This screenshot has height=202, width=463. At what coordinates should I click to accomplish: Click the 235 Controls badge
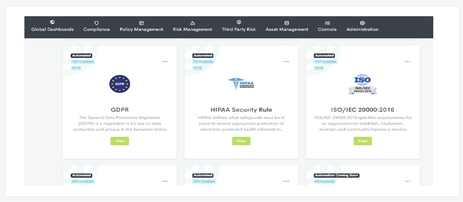pos(204,182)
